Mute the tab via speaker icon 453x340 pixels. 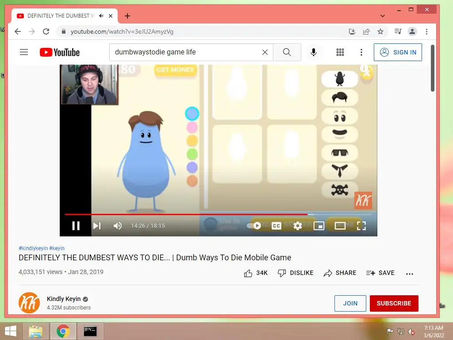point(101,16)
